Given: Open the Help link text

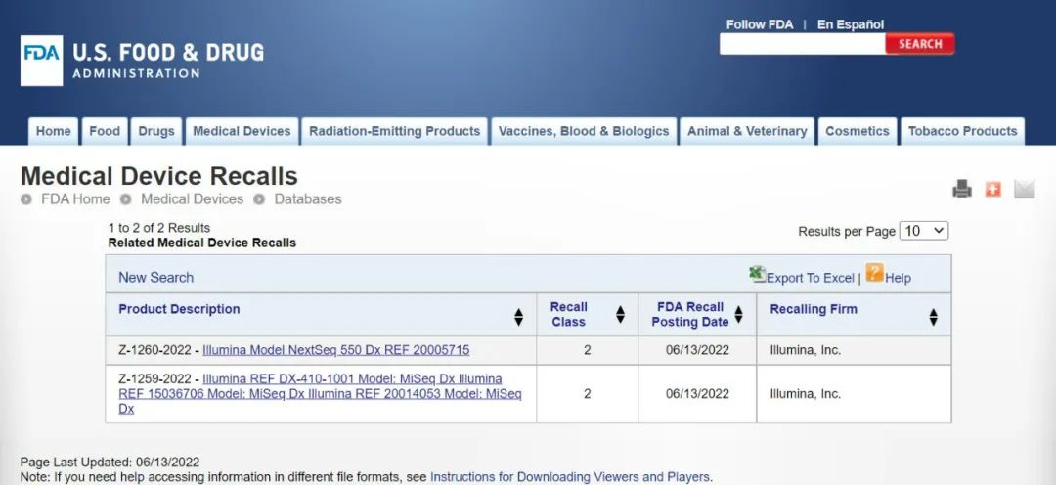Looking at the screenshot, I should (x=898, y=279).
